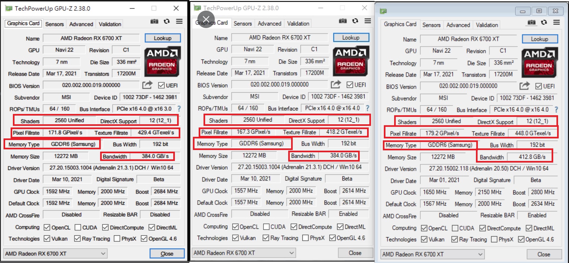
Task: Select Sensors tab in right window
Action: [431, 25]
